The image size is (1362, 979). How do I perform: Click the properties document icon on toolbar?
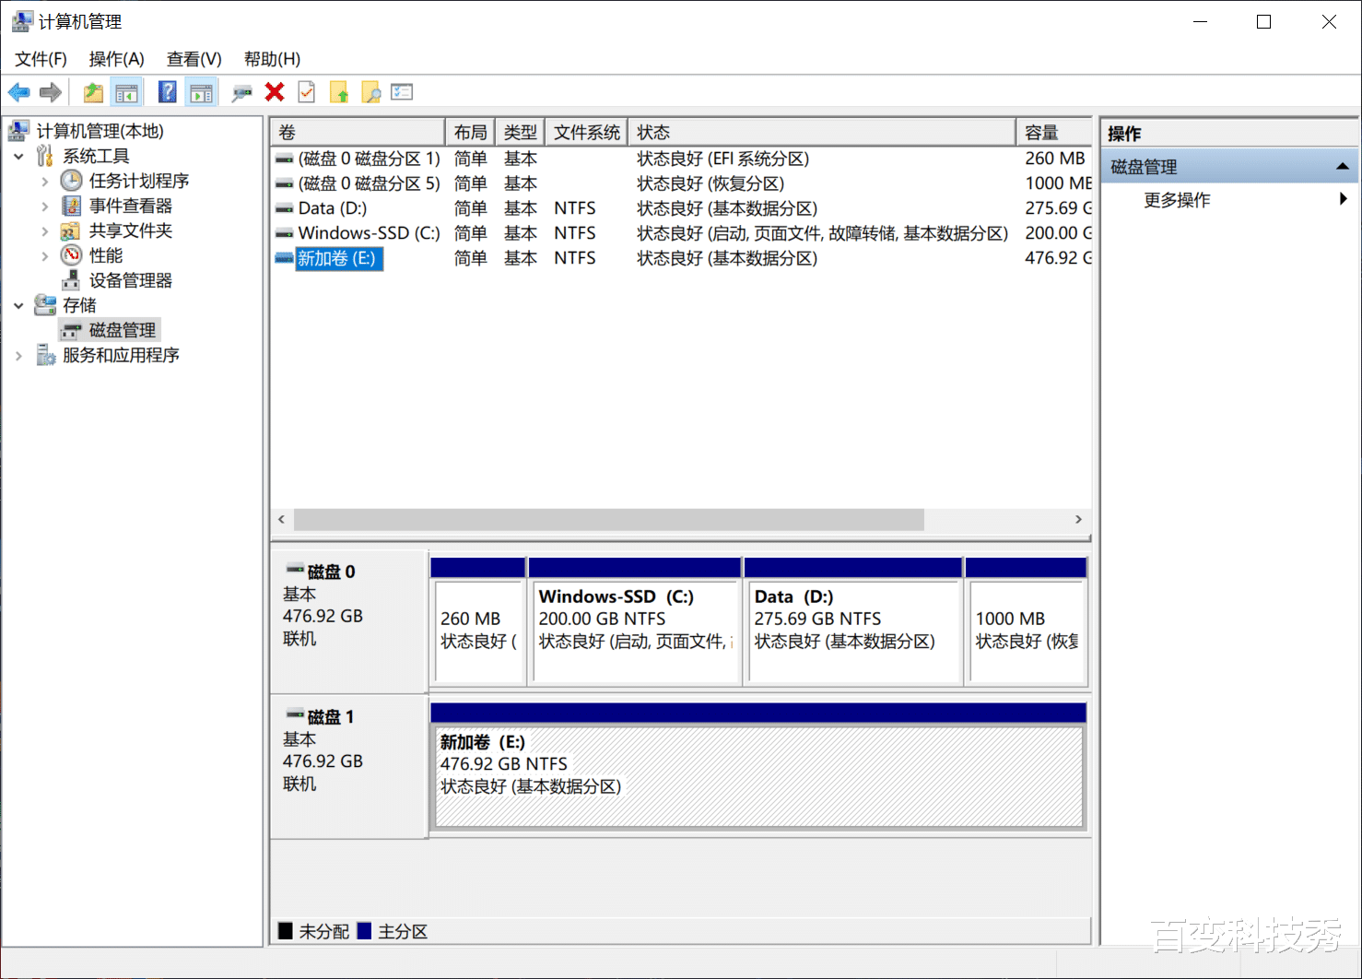[306, 91]
